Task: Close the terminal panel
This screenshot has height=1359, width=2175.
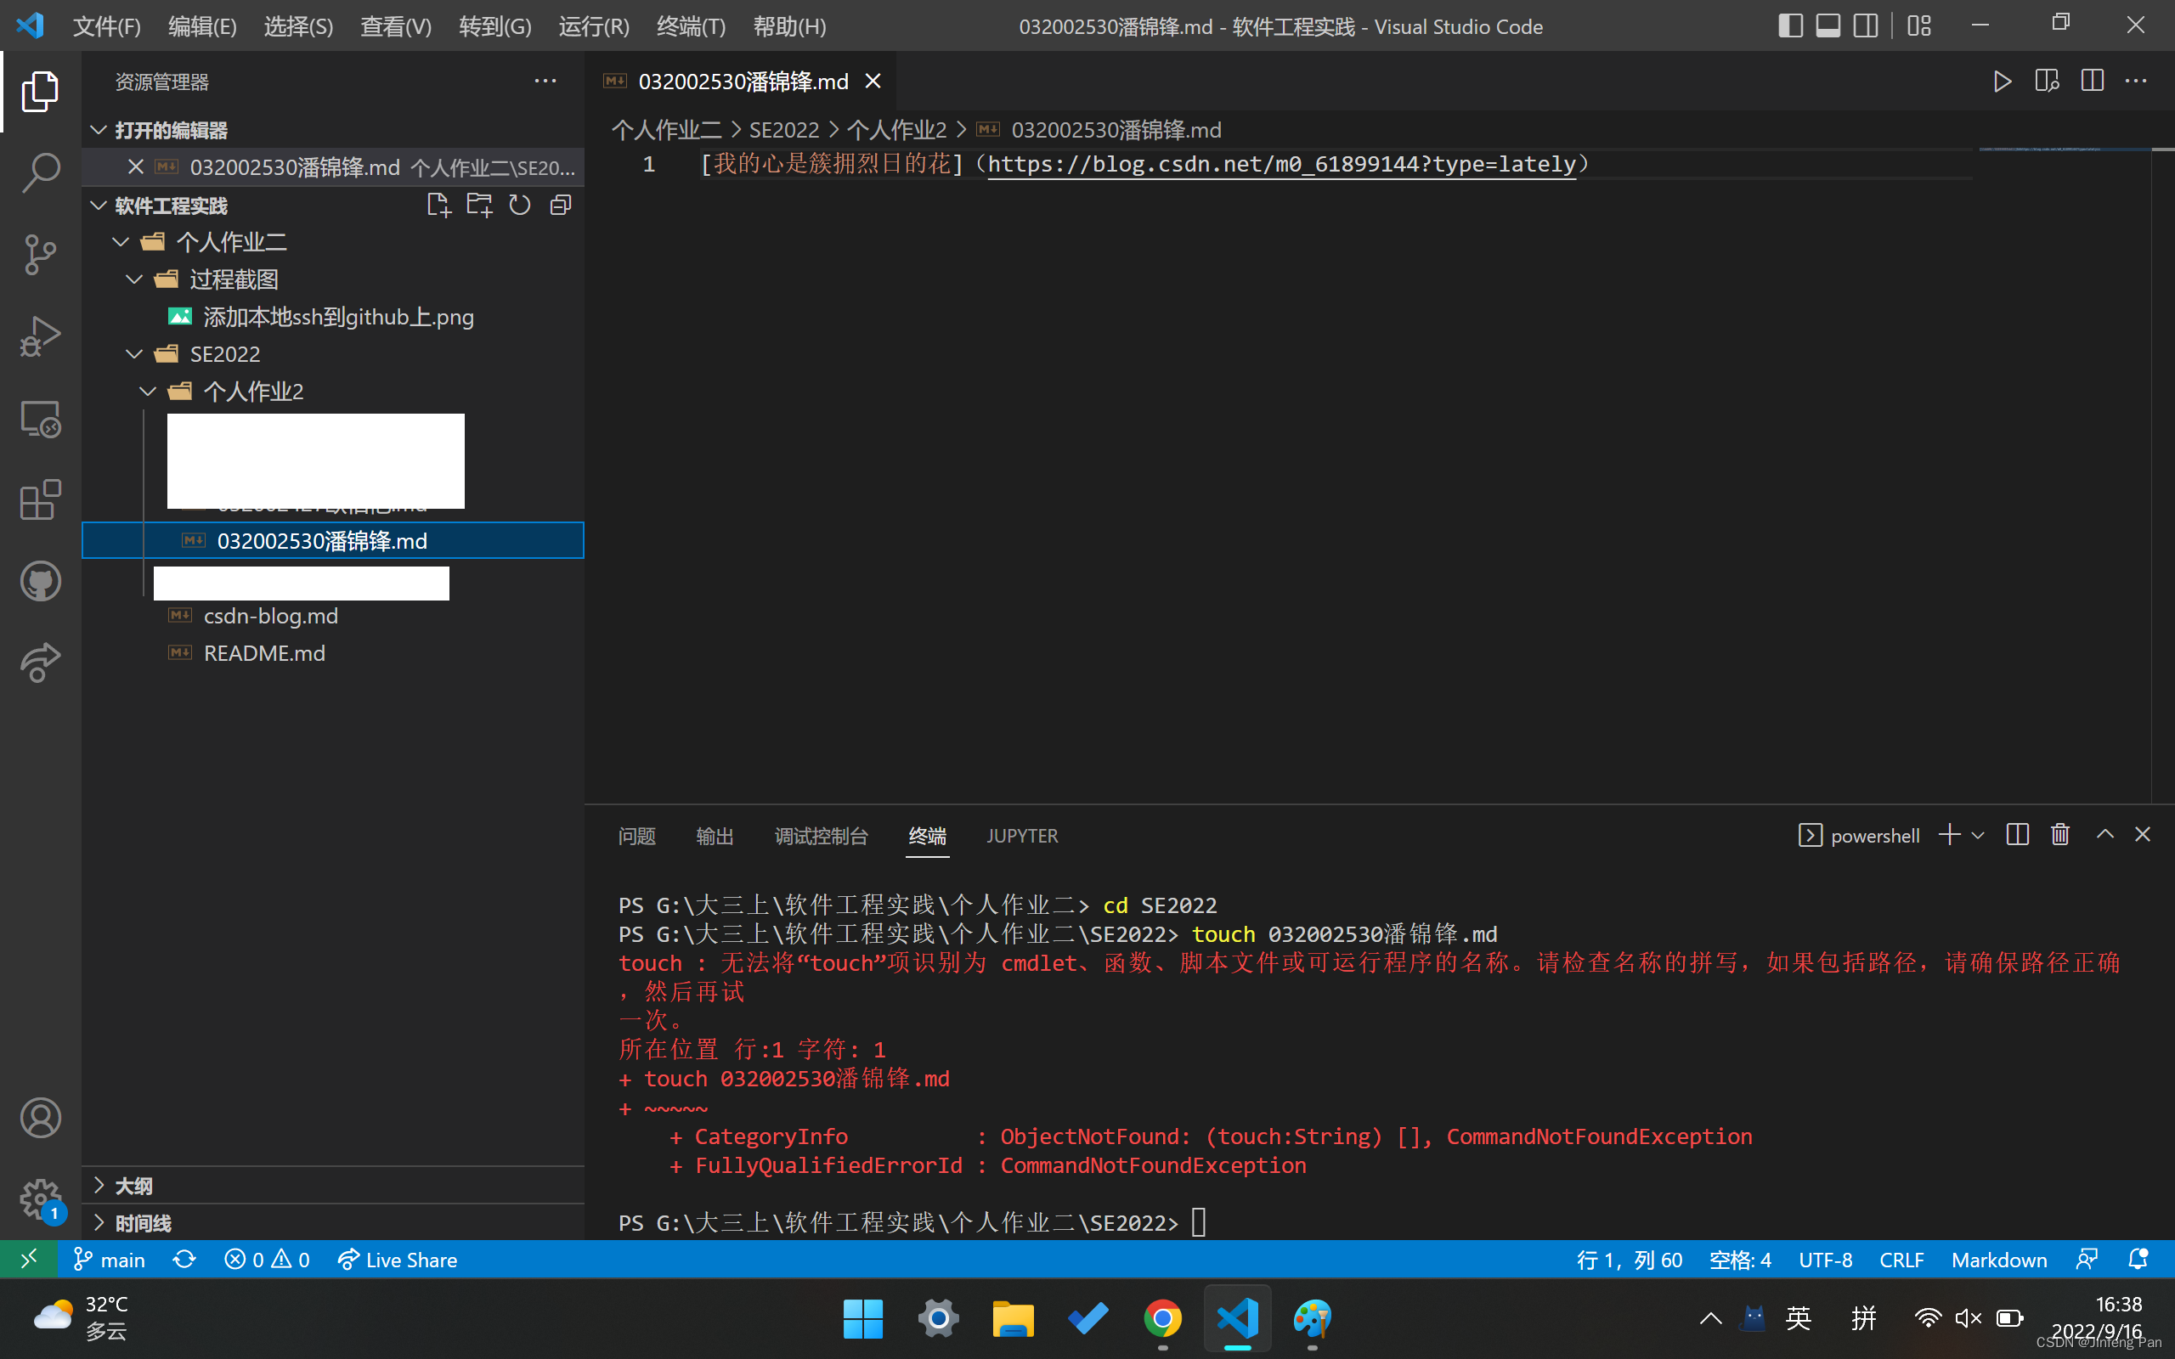Action: [2143, 835]
